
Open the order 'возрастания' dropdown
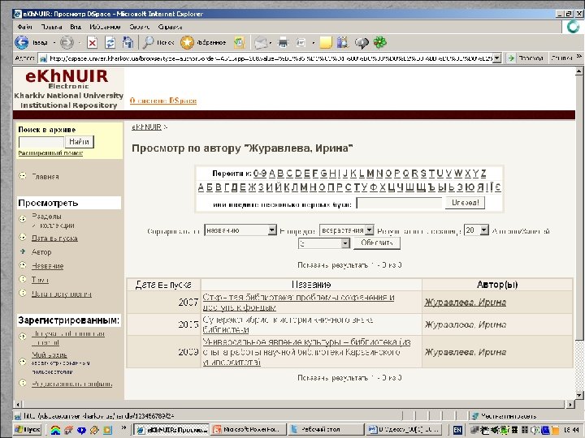[x=347, y=230]
